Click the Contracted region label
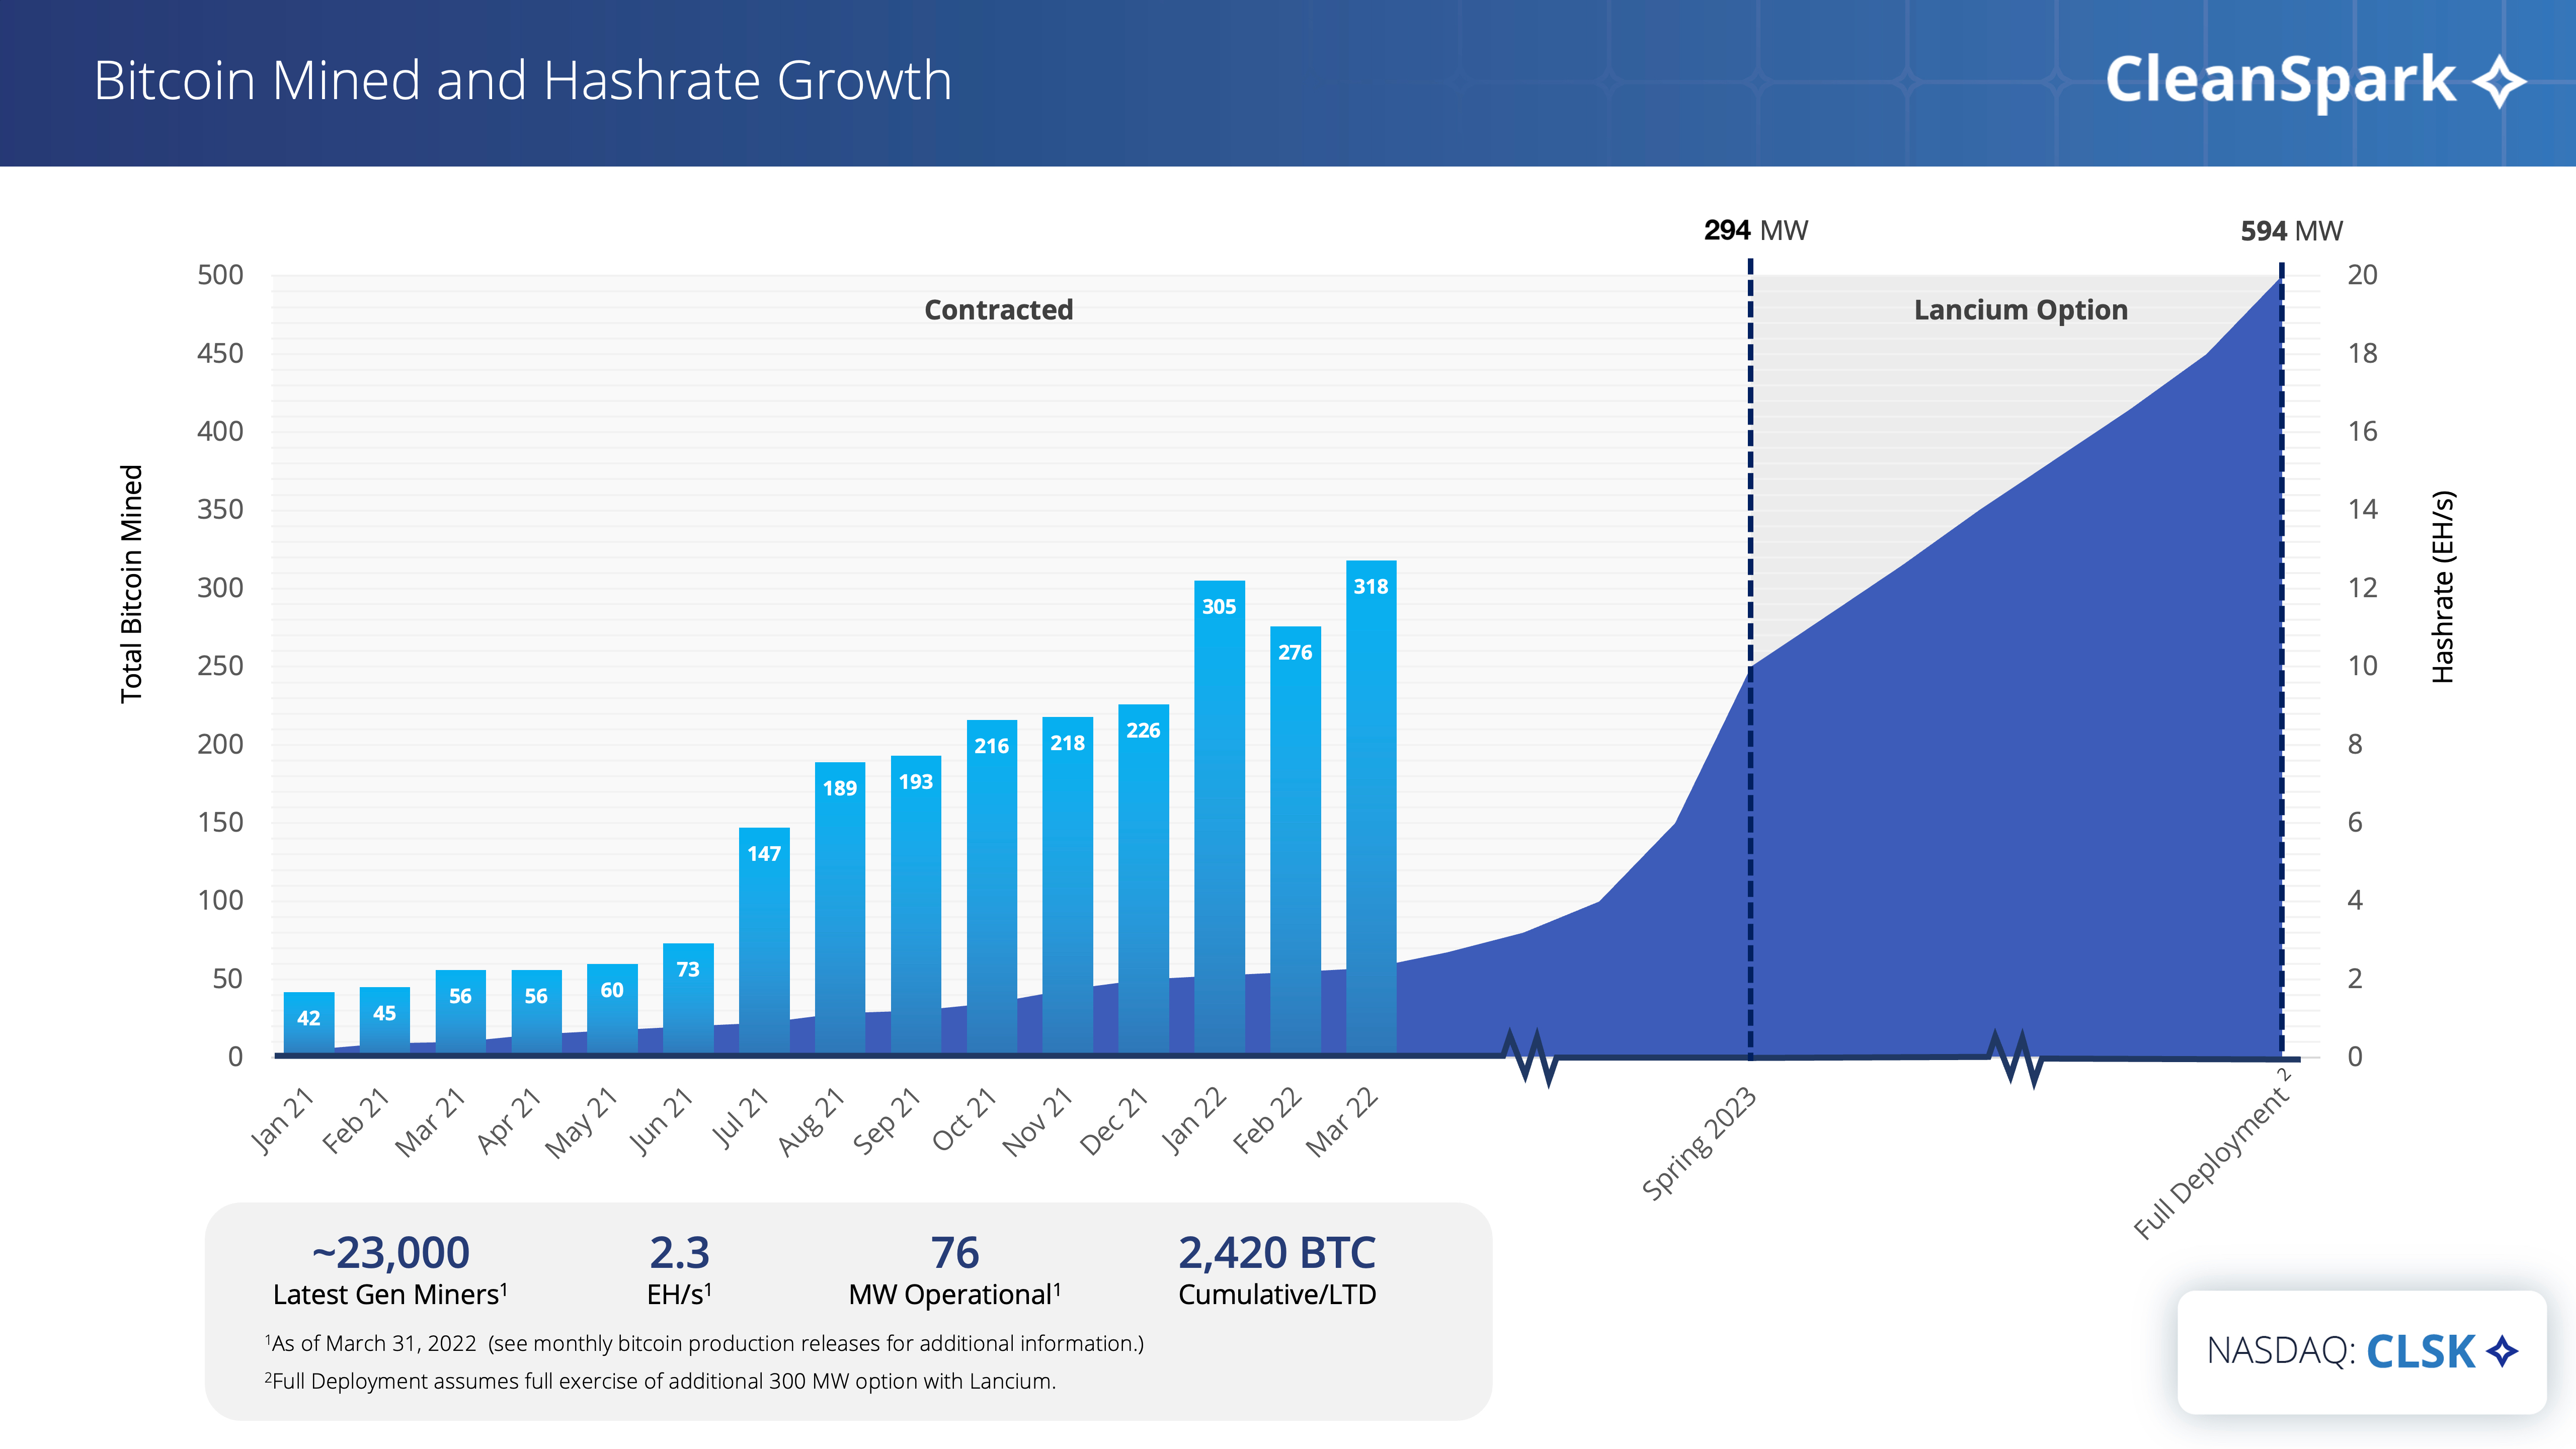The width and height of the screenshot is (2576, 1449). pyautogui.click(x=998, y=310)
